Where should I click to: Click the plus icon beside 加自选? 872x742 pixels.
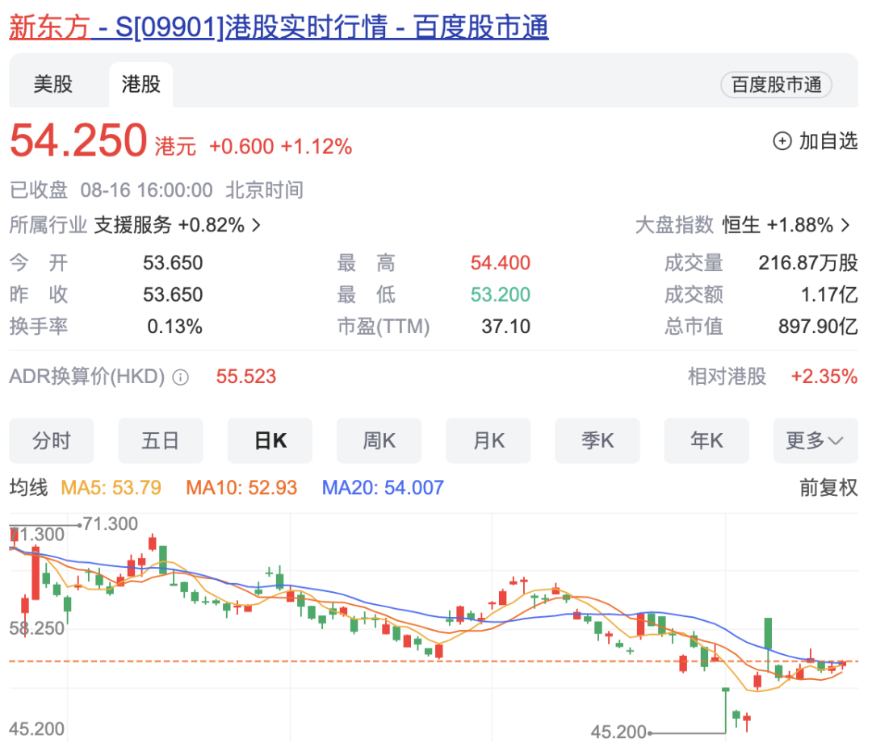(782, 141)
